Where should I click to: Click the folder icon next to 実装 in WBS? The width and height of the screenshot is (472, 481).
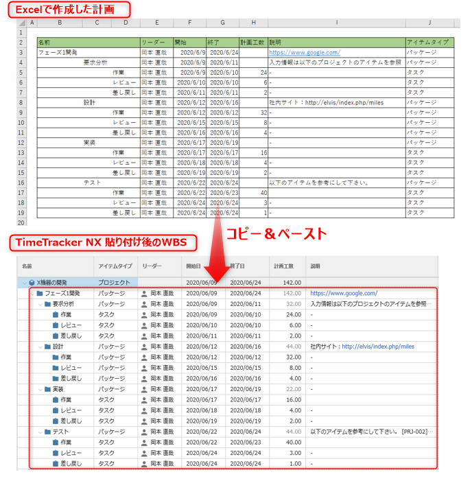tap(47, 389)
